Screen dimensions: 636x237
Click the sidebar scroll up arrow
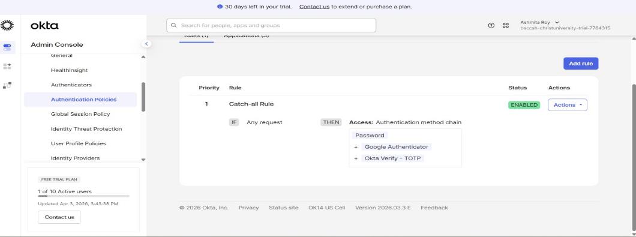coord(143,57)
